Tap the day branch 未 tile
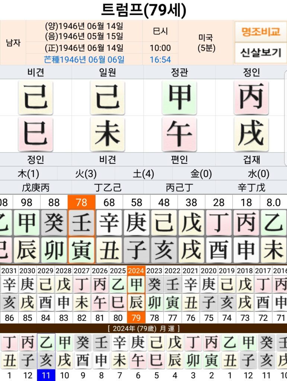Viewport: 287px width, 381px height. [x=108, y=134]
